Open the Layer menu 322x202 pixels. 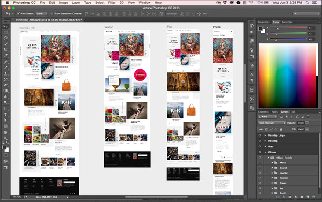point(76,3)
